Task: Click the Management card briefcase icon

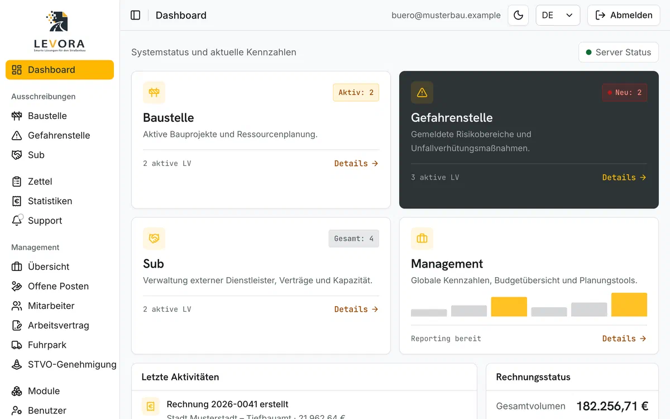Action: (422, 239)
